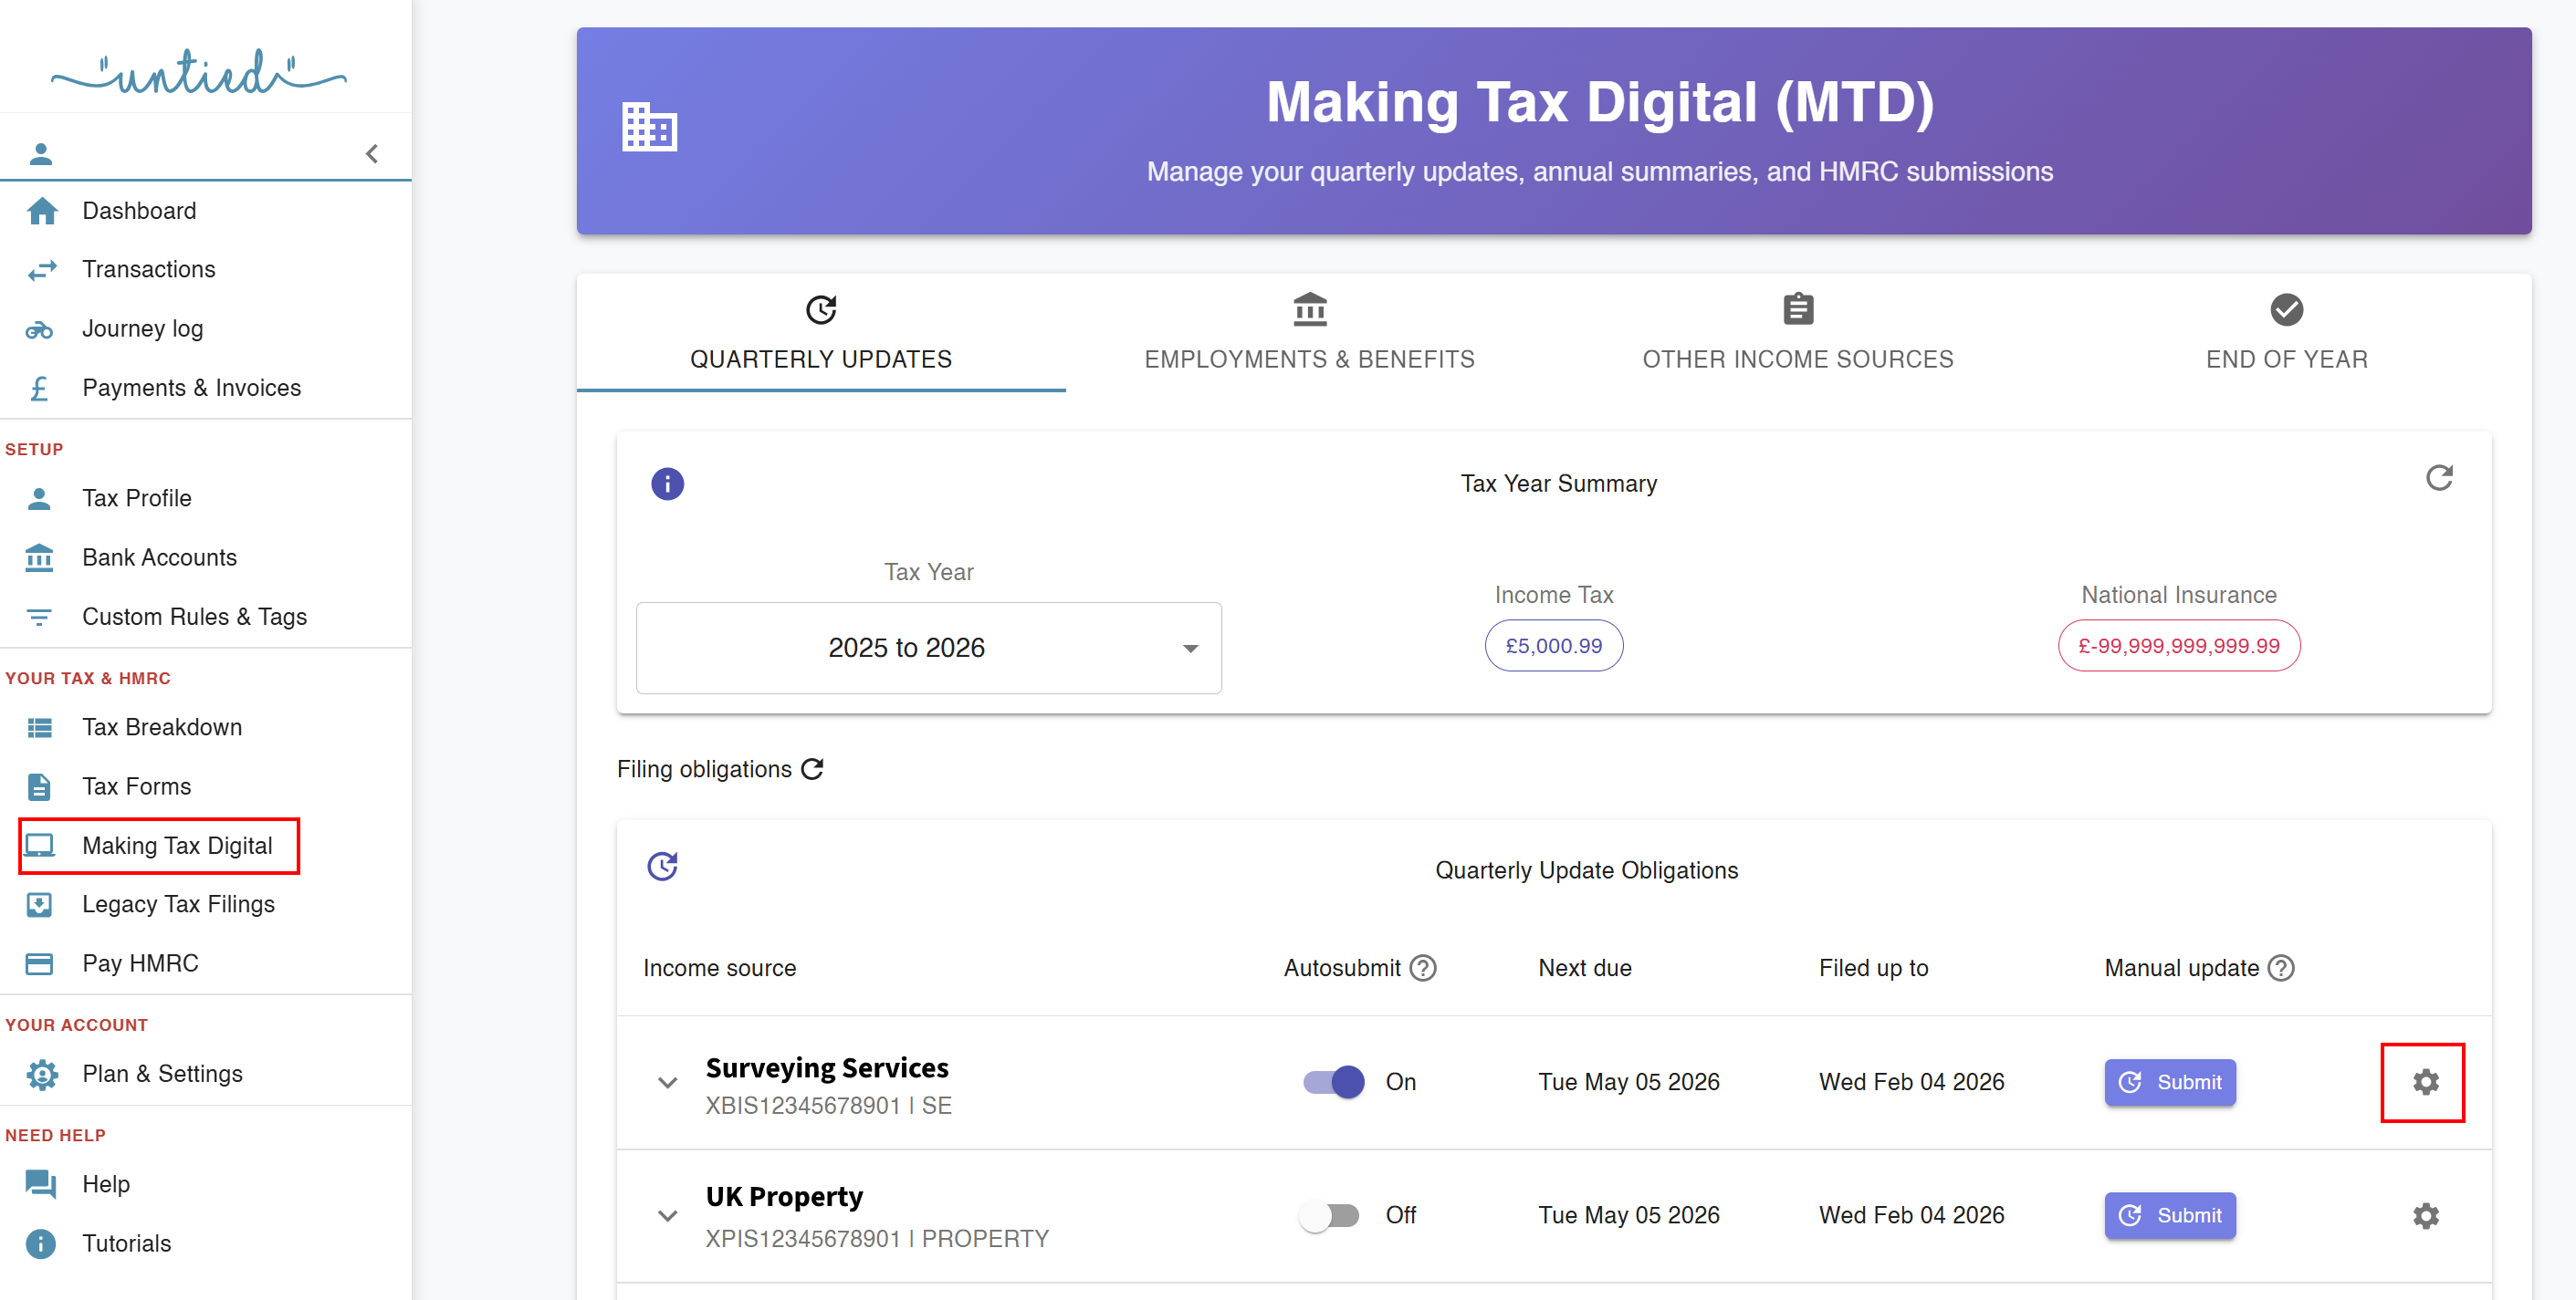The height and width of the screenshot is (1300, 2576).
Task: Click the Plan & Settings gear icon
Action: click(x=42, y=1074)
